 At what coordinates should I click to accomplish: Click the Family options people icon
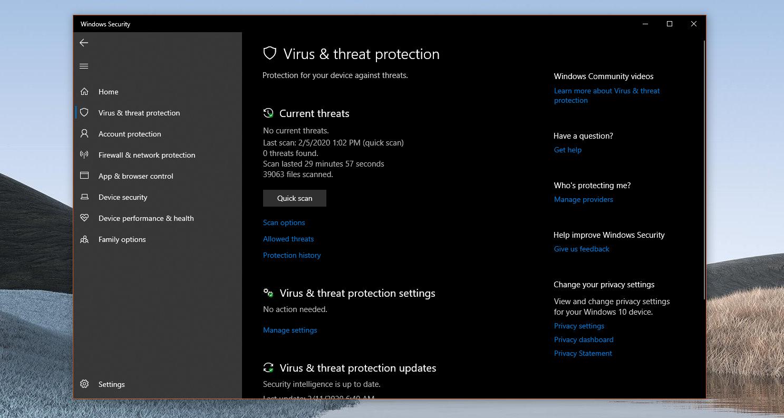click(x=84, y=239)
